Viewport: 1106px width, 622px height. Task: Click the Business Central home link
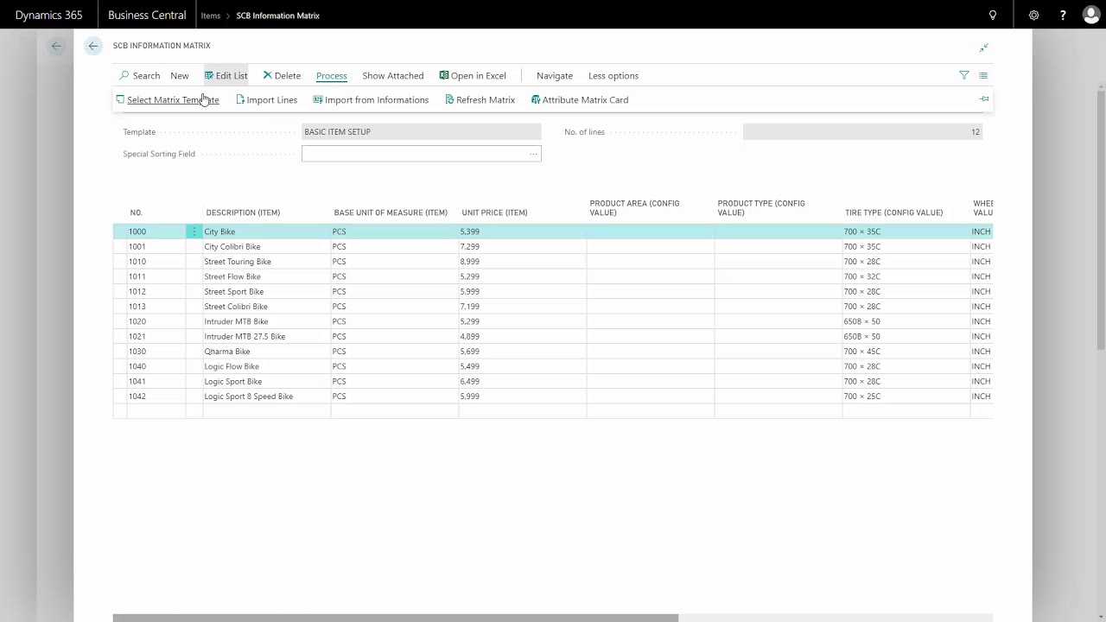click(x=147, y=15)
